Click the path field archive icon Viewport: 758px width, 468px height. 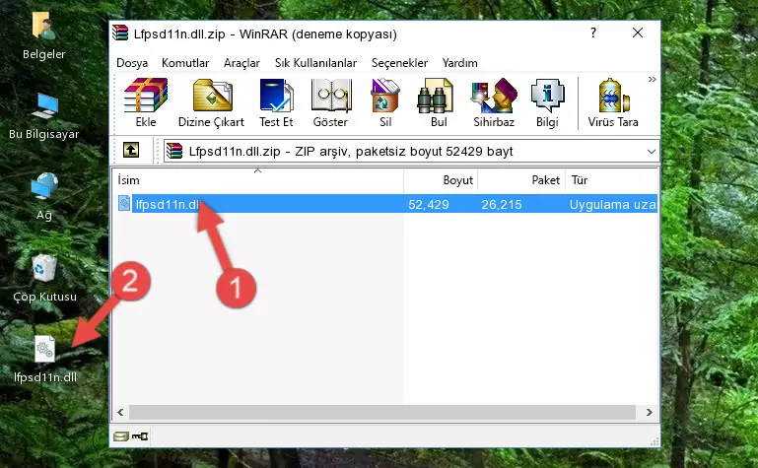pyautogui.click(x=174, y=151)
